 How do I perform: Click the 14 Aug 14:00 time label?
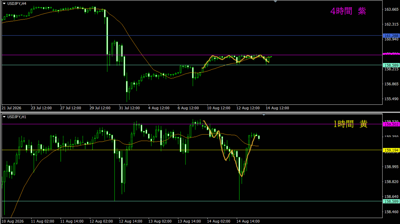[248, 221]
